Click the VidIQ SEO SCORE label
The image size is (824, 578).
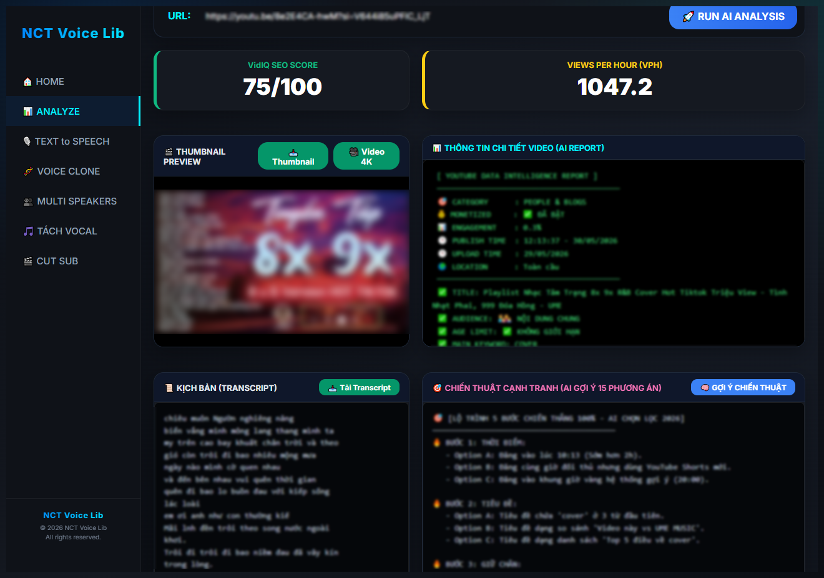point(282,65)
